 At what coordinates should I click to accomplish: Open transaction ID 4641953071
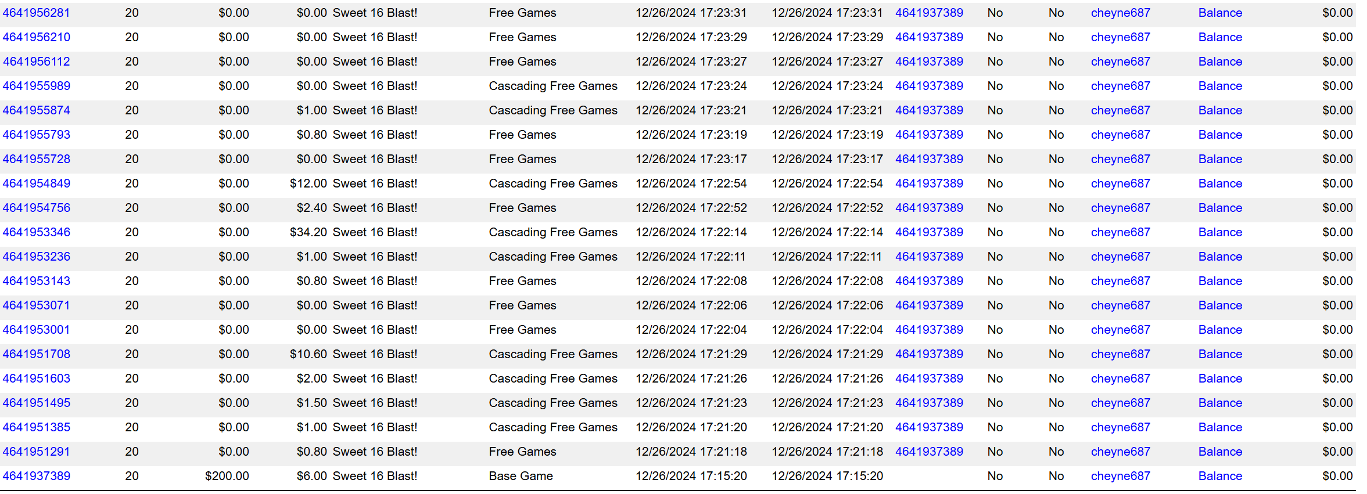point(36,305)
